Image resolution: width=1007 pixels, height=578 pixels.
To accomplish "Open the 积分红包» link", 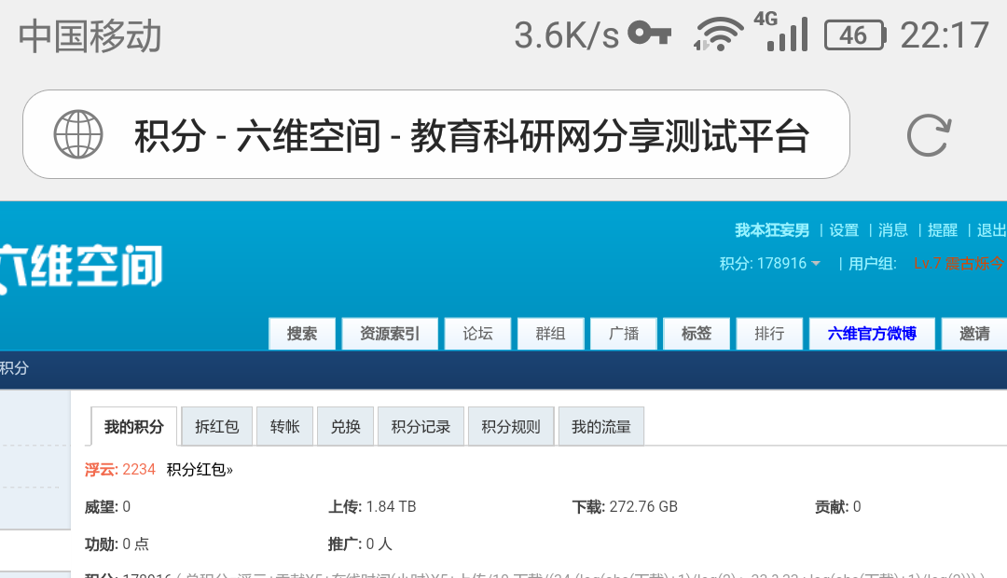I will point(200,470).
